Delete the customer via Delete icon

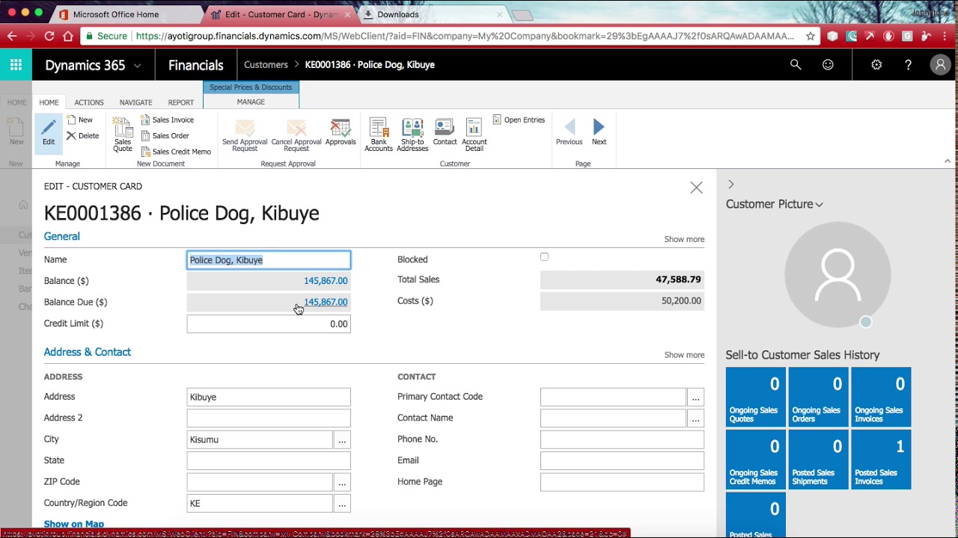click(82, 136)
